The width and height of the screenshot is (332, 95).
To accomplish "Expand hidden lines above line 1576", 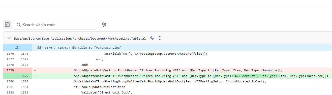I will click(17, 47).
